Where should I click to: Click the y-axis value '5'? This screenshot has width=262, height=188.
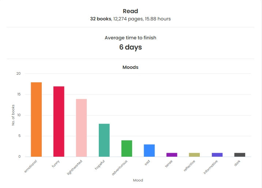point(19,136)
